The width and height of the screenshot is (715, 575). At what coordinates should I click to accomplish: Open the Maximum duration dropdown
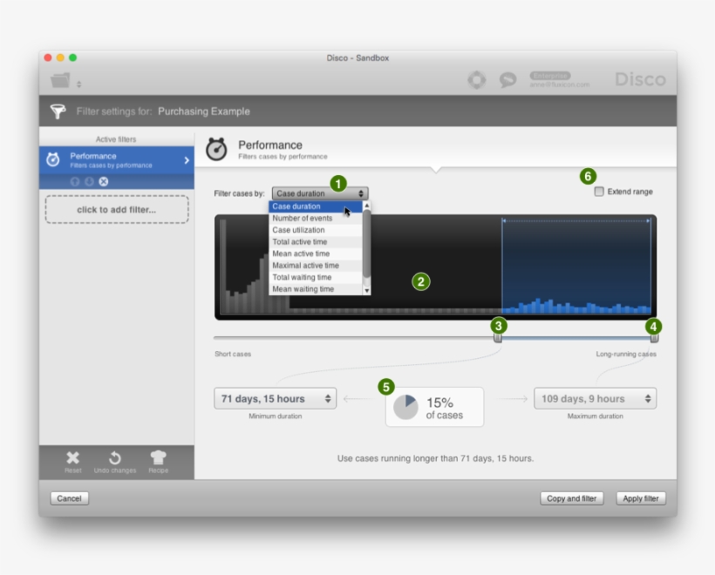(595, 399)
